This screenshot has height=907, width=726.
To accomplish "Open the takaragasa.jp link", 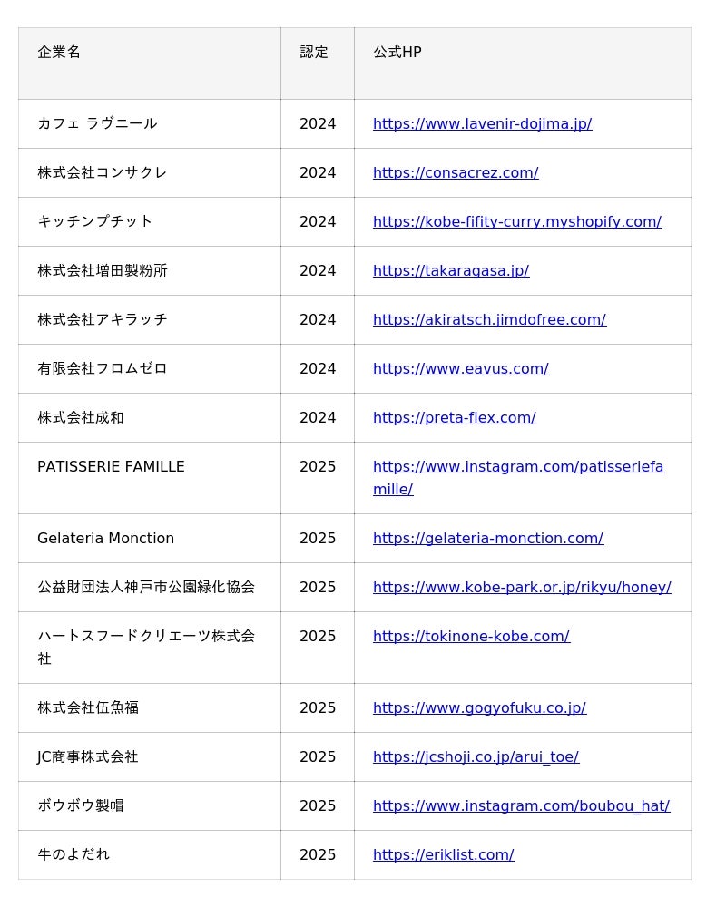I will click(450, 271).
